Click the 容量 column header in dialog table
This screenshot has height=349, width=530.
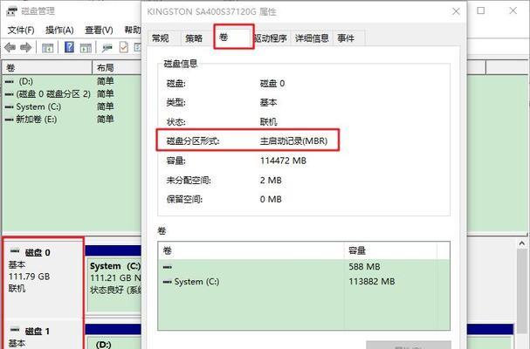click(x=390, y=250)
